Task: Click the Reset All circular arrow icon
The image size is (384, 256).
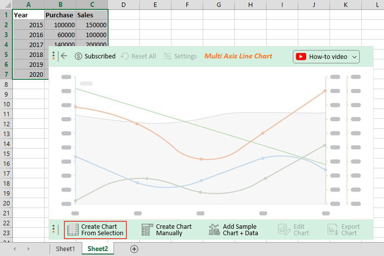Action: pyautogui.click(x=125, y=56)
